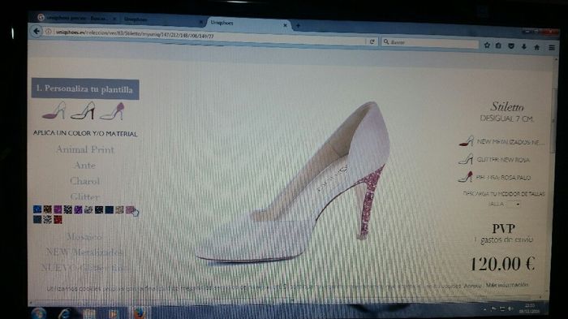Pick the navy glitter swatch in second row
The width and height of the screenshot is (568, 319).
click(37, 219)
